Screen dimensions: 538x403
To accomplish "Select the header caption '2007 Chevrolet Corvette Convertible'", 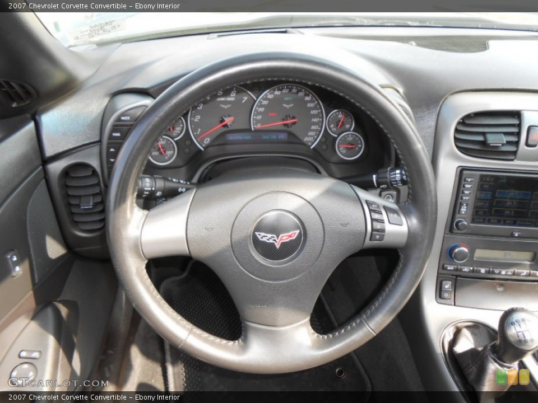I will coord(68,6).
